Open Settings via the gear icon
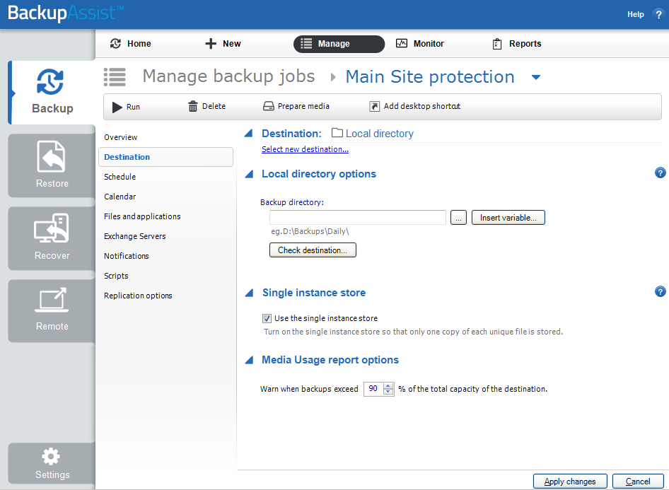 click(x=51, y=456)
